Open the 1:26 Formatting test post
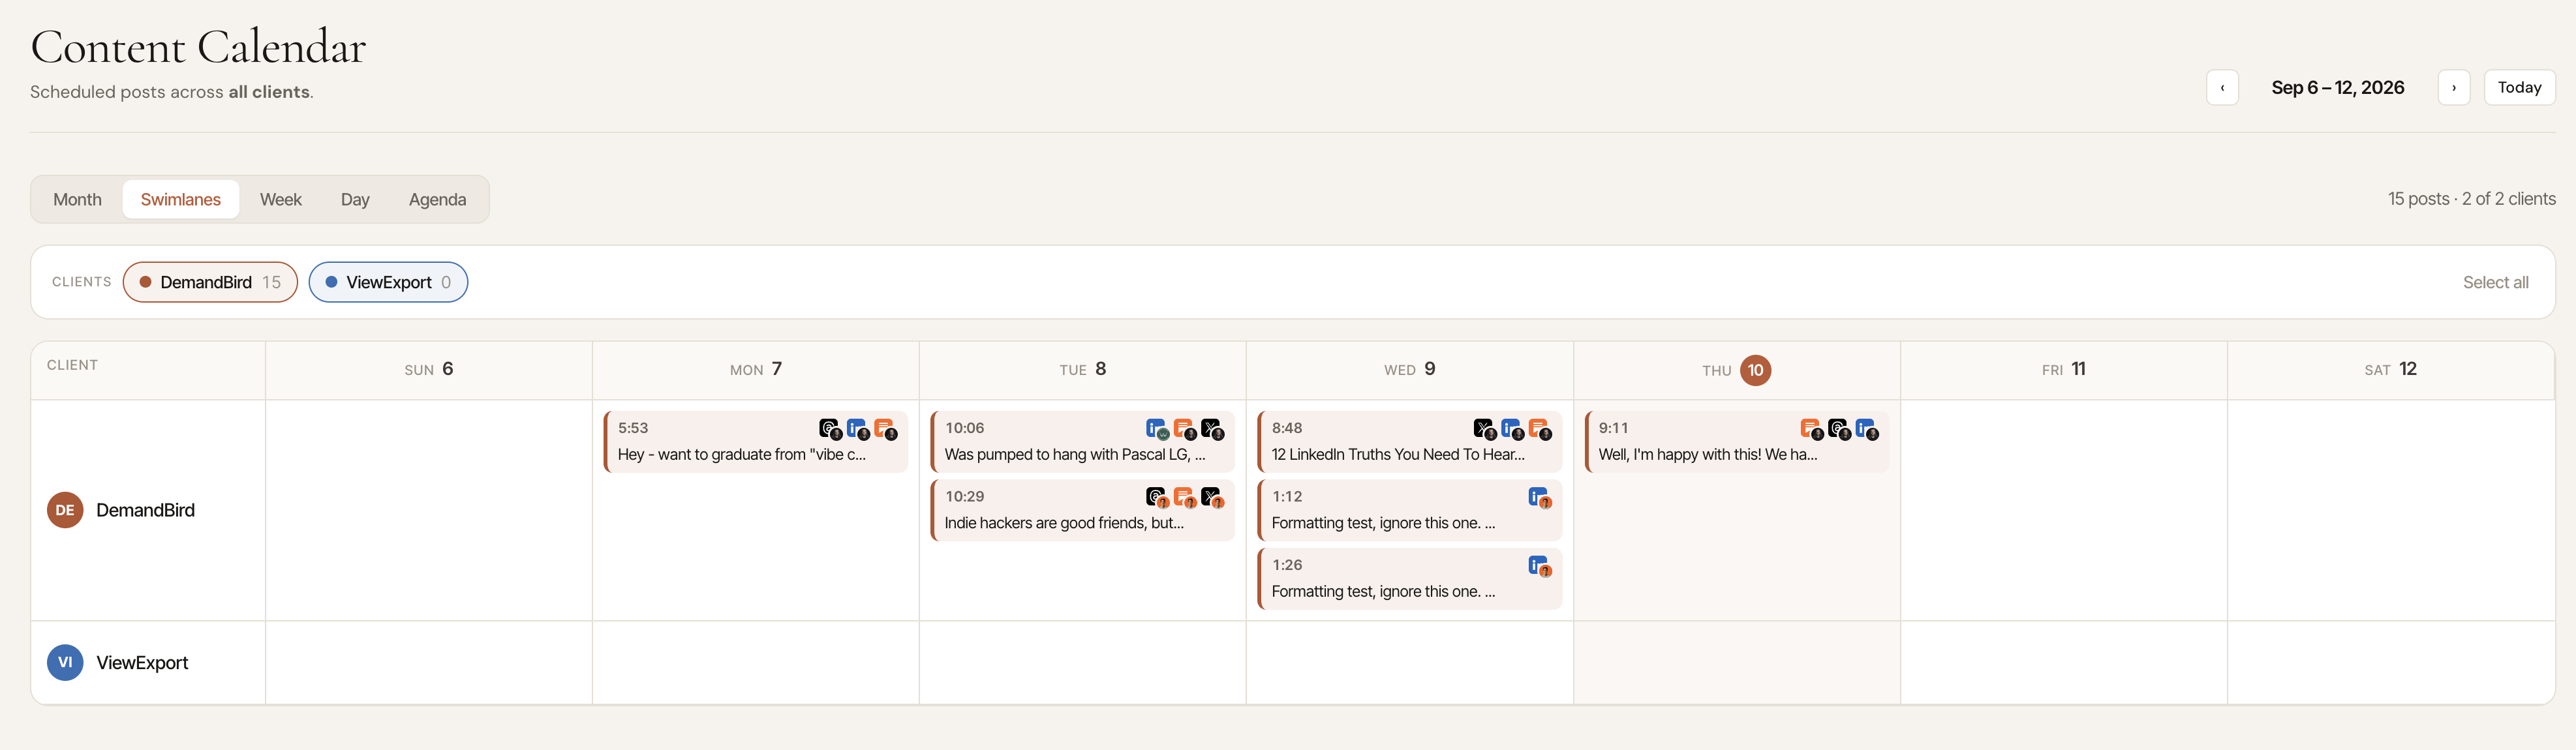This screenshot has height=750, width=2576. tap(1409, 579)
